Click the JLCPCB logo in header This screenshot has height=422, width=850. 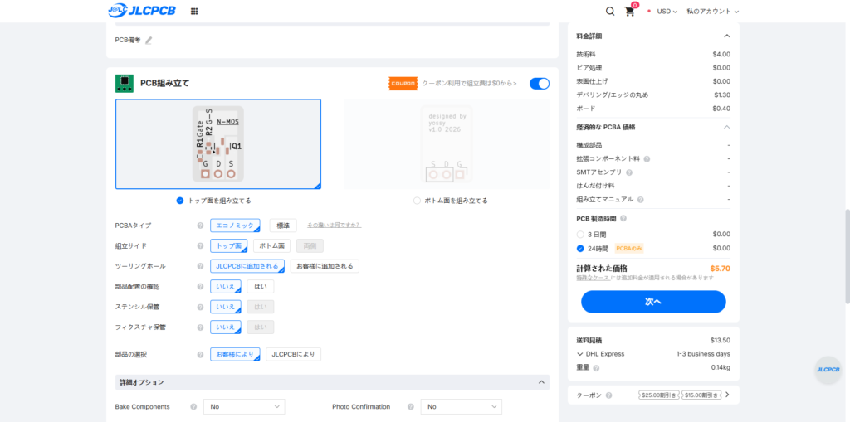pyautogui.click(x=141, y=11)
